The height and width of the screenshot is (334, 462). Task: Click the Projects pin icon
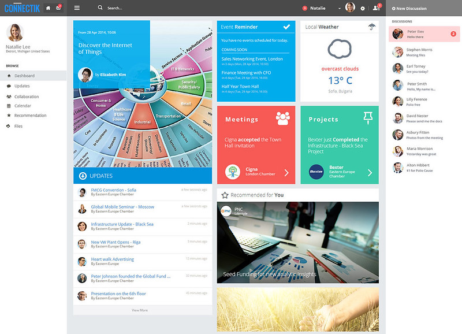pyautogui.click(x=368, y=118)
